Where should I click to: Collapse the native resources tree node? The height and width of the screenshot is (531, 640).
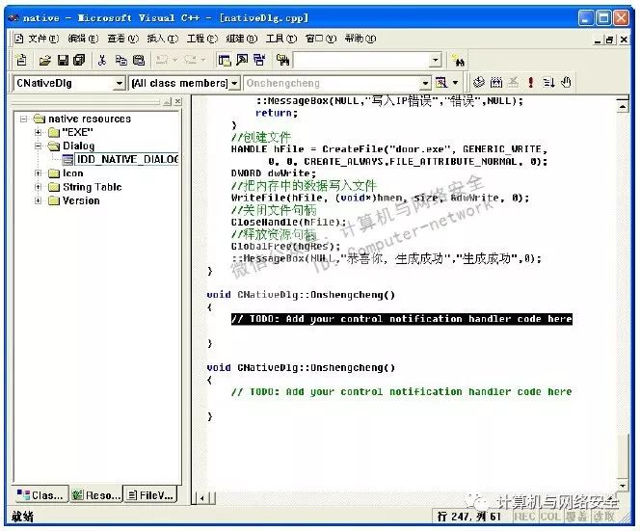(x=24, y=119)
